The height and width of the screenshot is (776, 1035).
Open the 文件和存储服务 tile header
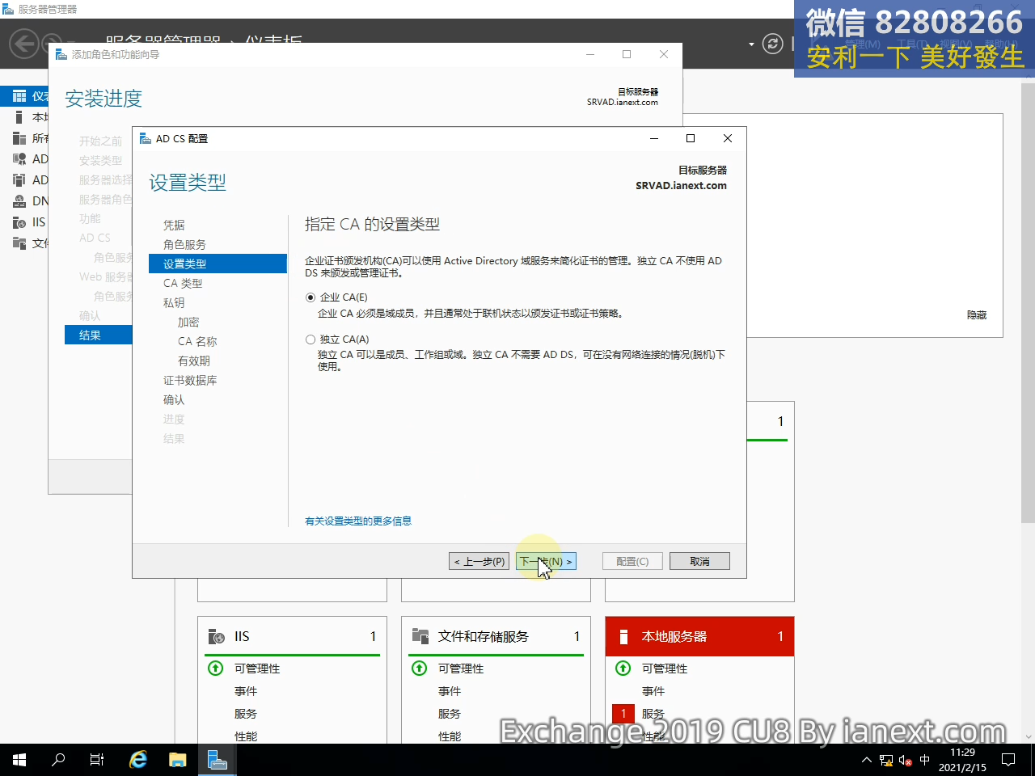coord(496,636)
